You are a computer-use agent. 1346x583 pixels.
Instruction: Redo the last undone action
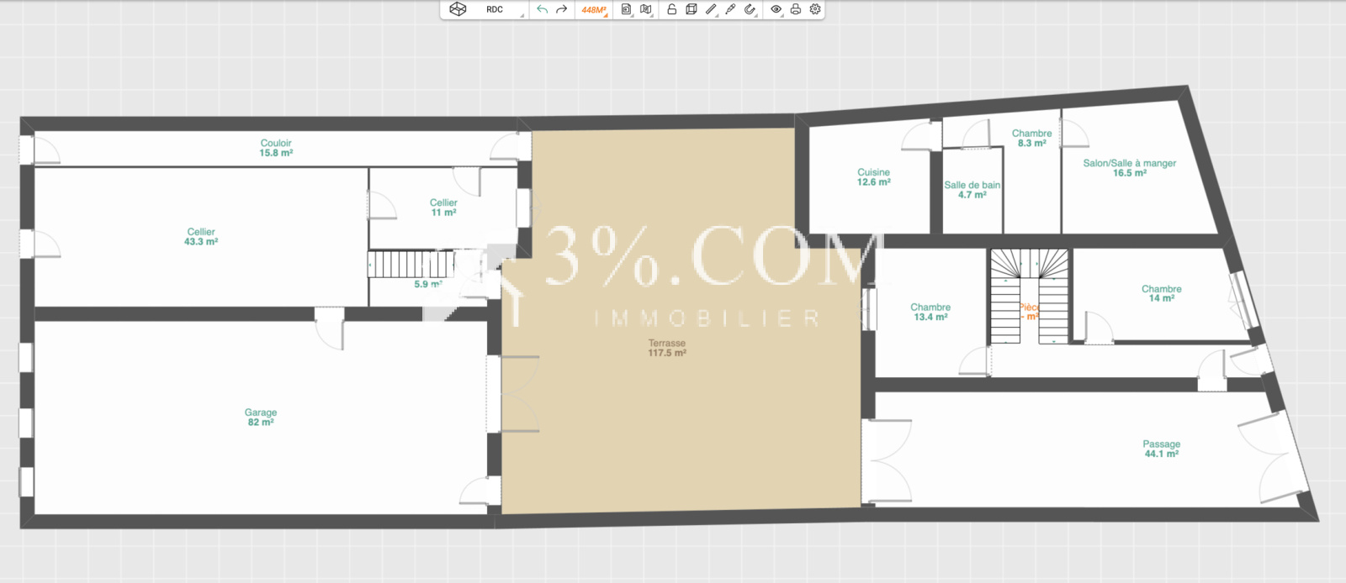coord(562,9)
